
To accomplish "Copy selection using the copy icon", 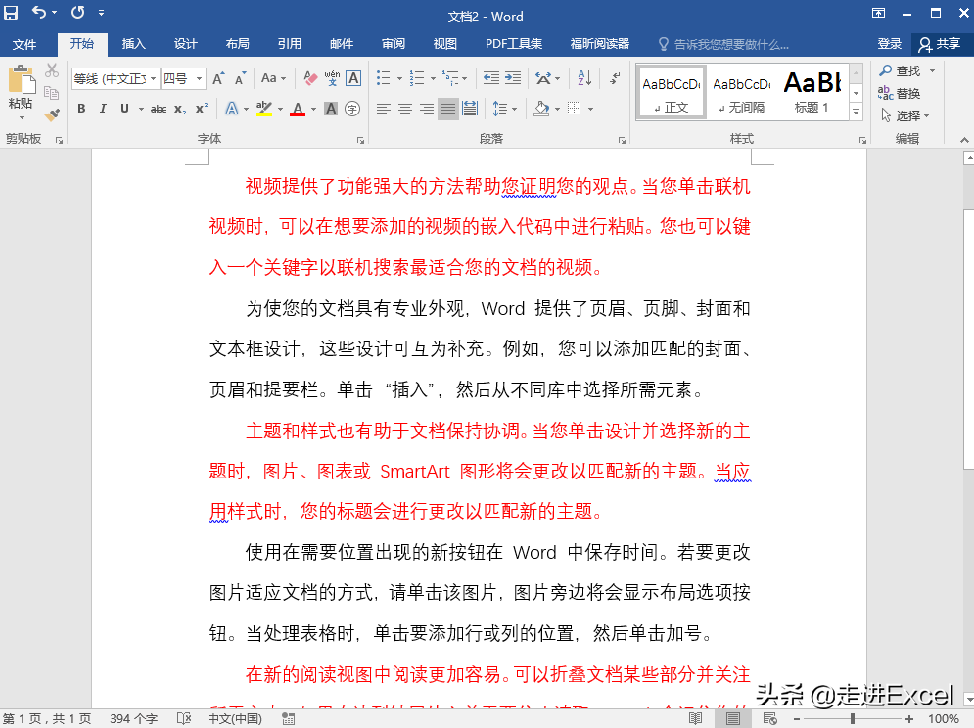I will pyautogui.click(x=52, y=93).
